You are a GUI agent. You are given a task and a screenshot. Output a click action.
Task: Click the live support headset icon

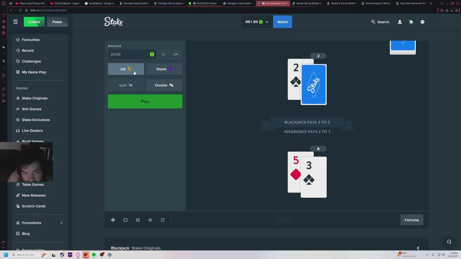pyautogui.click(x=449, y=242)
